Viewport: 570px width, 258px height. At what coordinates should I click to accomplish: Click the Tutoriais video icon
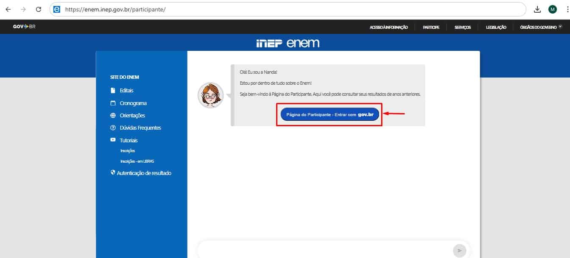pyautogui.click(x=113, y=140)
